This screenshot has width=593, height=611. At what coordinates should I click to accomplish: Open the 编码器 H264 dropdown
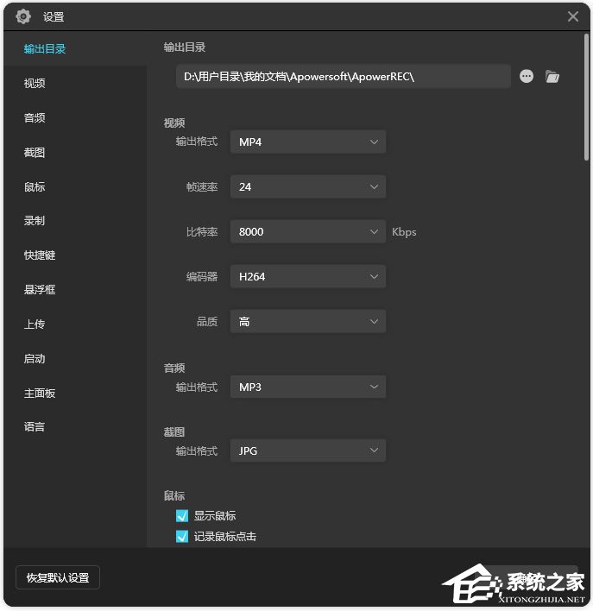[x=307, y=276]
